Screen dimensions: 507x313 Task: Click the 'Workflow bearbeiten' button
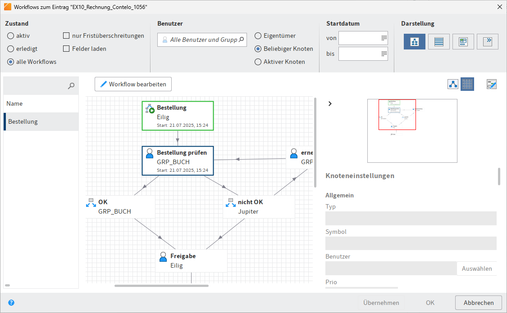[x=133, y=84]
